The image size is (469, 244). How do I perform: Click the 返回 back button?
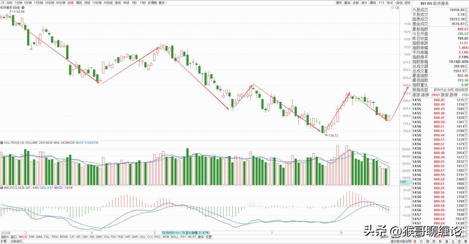point(407,3)
